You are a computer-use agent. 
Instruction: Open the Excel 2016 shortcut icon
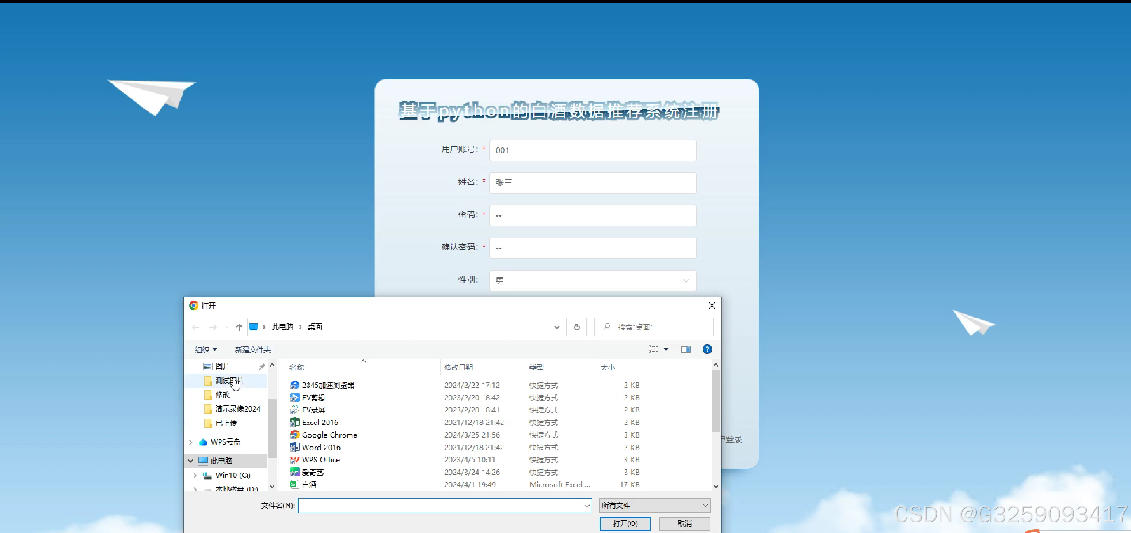(x=295, y=422)
